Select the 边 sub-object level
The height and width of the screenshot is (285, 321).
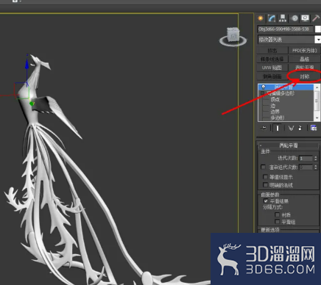tap(272, 106)
